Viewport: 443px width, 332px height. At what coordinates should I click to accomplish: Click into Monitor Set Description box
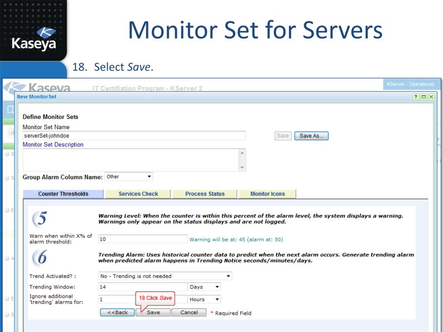pyautogui.click(x=134, y=160)
